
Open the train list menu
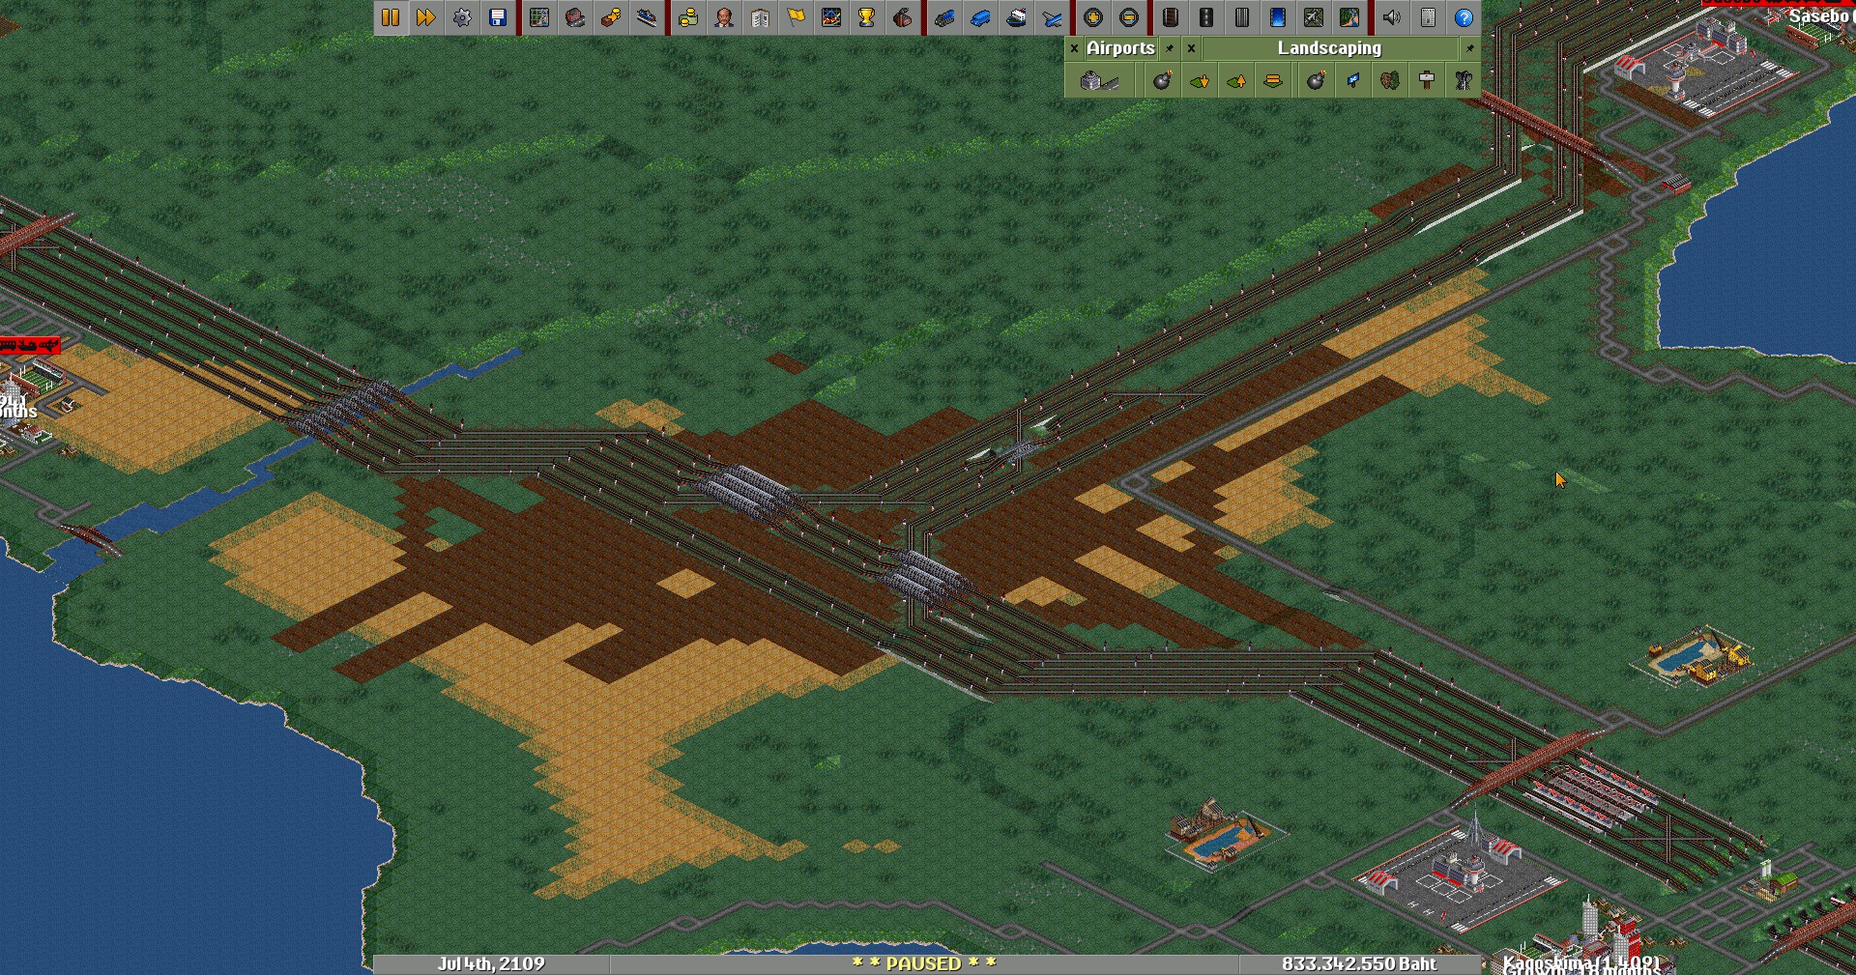point(944,17)
